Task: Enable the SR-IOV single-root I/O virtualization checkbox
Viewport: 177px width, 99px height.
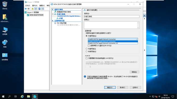Action: (x=89, y=46)
